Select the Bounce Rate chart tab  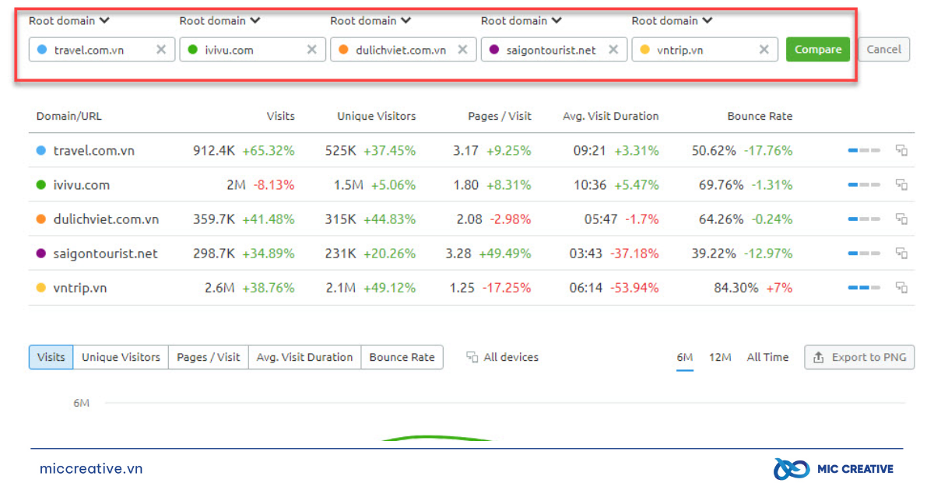click(402, 358)
